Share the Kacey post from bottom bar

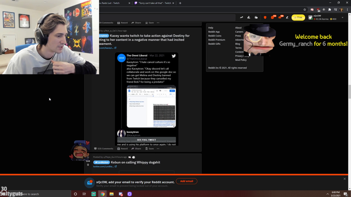[136, 148]
